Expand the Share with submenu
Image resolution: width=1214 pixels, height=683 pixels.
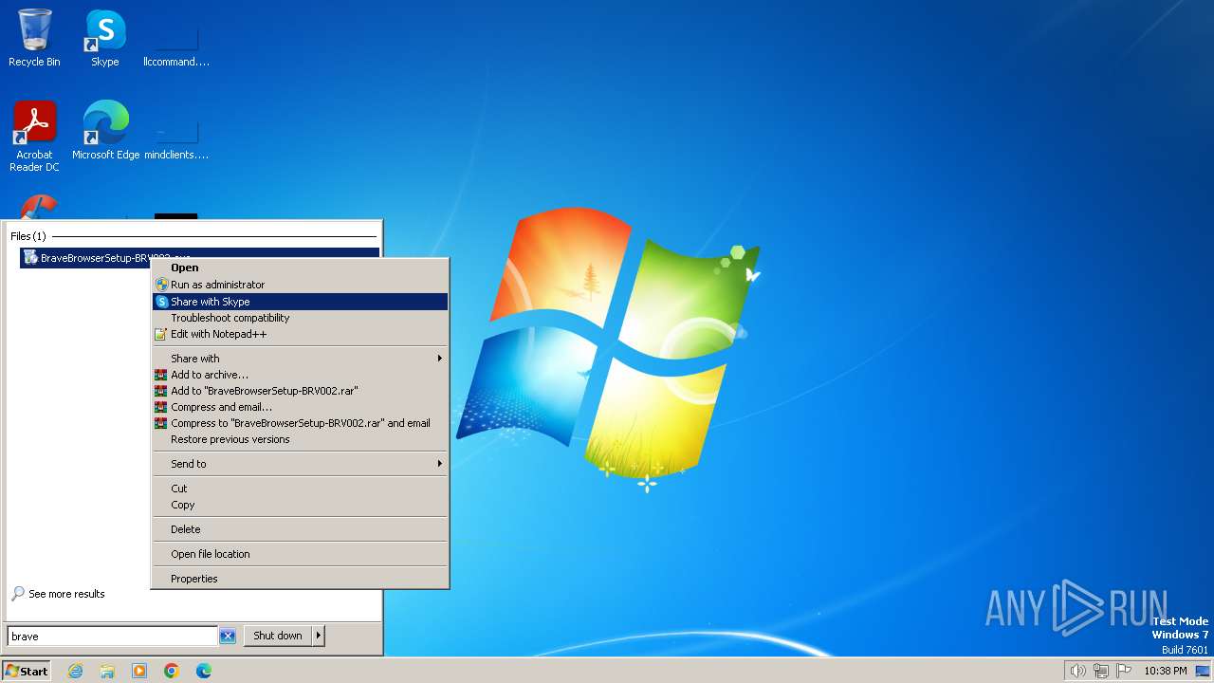coord(300,359)
